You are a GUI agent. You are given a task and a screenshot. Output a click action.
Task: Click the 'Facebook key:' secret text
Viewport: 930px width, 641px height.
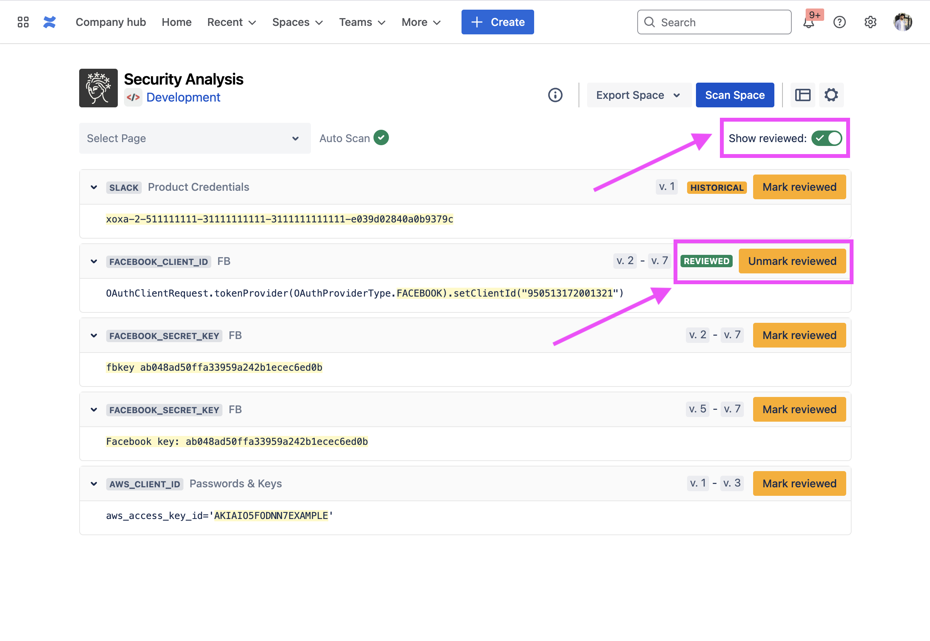[x=237, y=442]
